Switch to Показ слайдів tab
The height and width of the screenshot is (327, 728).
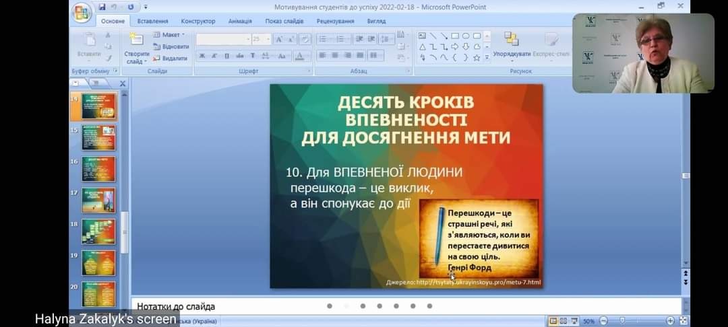click(x=284, y=21)
